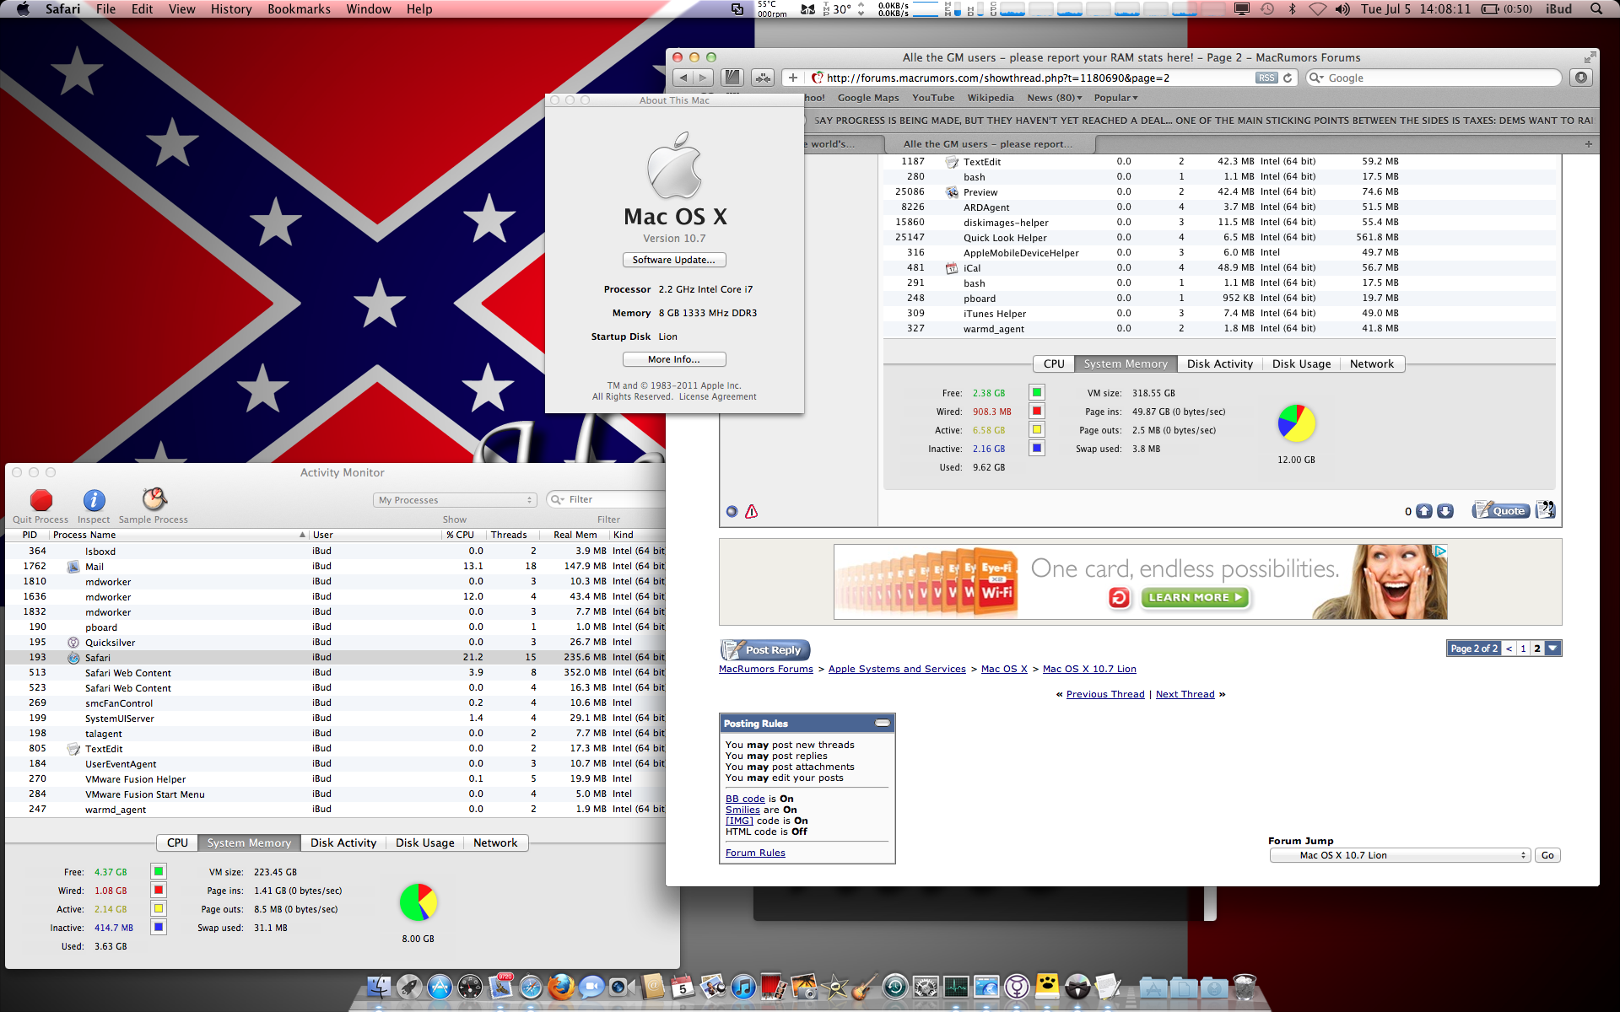This screenshot has width=1620, height=1012.
Task: Open Photo Booth from the Dock
Action: pyautogui.click(x=774, y=987)
